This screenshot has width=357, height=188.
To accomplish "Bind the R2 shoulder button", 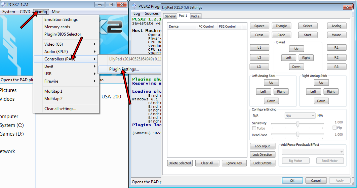I will point(336,57).
